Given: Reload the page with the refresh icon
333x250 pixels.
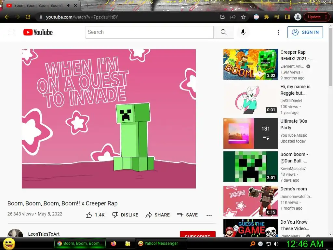Looking at the screenshot, I should click(28, 17).
